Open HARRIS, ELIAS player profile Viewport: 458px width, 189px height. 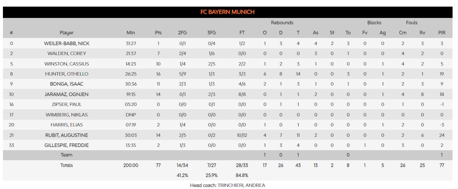click(67, 125)
